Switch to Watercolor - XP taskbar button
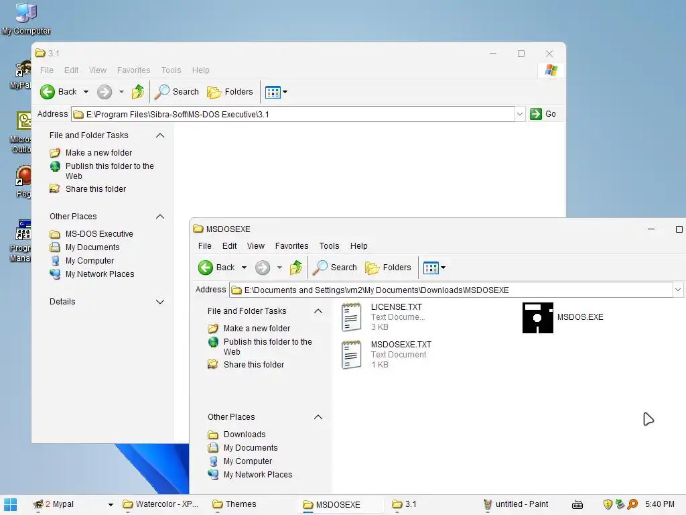This screenshot has width=686, height=515. click(160, 504)
